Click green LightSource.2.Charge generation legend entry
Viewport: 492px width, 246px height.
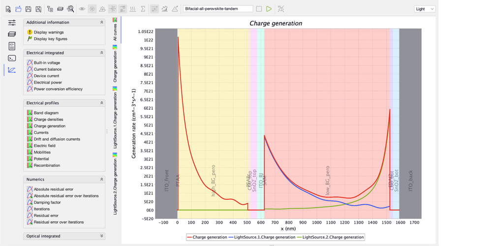click(x=331, y=237)
